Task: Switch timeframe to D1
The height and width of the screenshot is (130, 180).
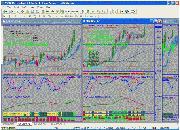Action: coord(86,16)
